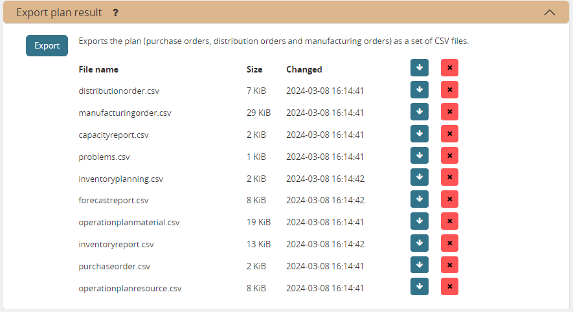Download manufacturingorder.csv file
Screen dimensions: 573x312
click(419, 112)
